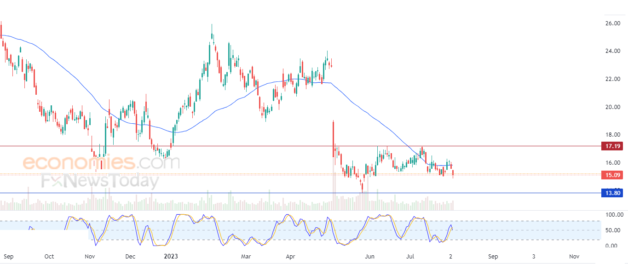
Task: Click the Dec label on time axis
Action: tap(130, 256)
